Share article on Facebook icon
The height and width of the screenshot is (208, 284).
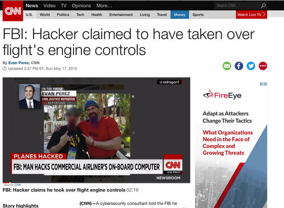point(239,66)
